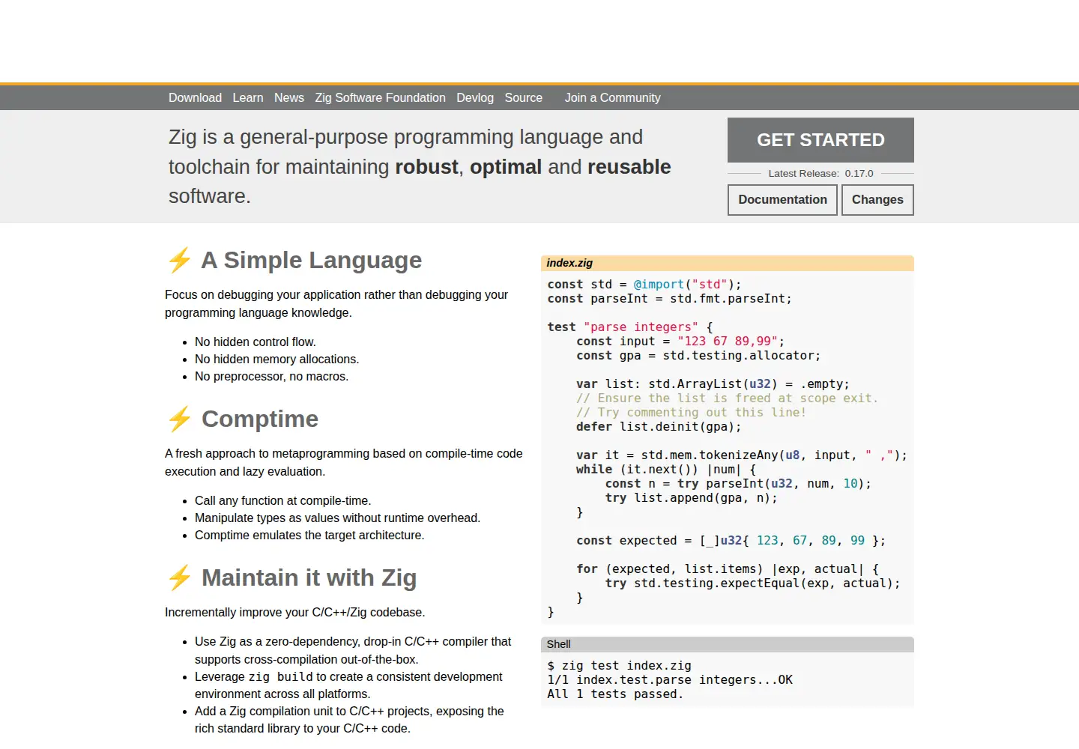Open the Devlog navigation link
This screenshot has height=749, width=1079.
click(475, 97)
